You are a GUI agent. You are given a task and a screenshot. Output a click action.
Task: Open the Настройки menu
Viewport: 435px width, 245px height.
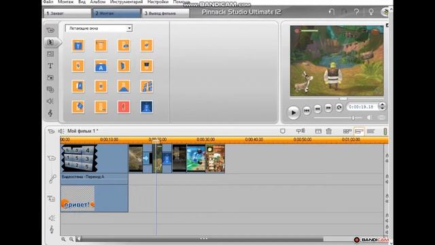(x=158, y=2)
